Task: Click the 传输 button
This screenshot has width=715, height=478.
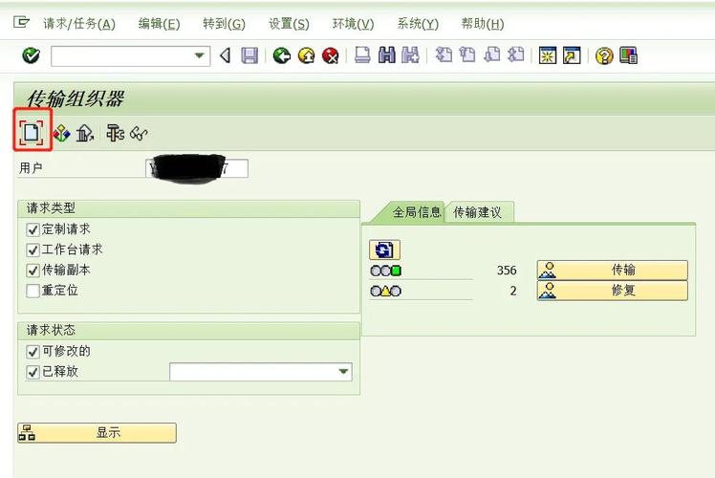Action: tap(613, 270)
